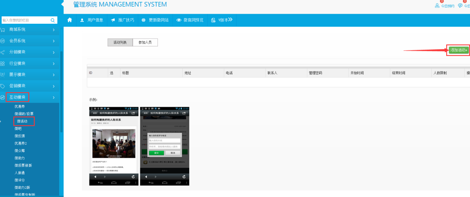Click the person icon for 今日预约
Screen dimensions: 470x197
coord(437,6)
